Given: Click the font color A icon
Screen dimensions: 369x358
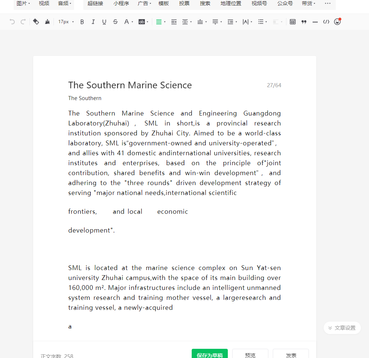Looking at the screenshot, I should pos(126,22).
